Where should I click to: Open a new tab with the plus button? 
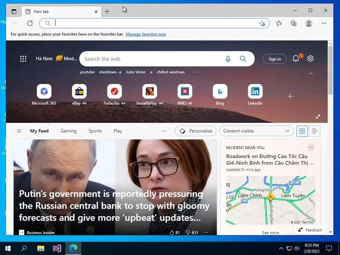107,12
